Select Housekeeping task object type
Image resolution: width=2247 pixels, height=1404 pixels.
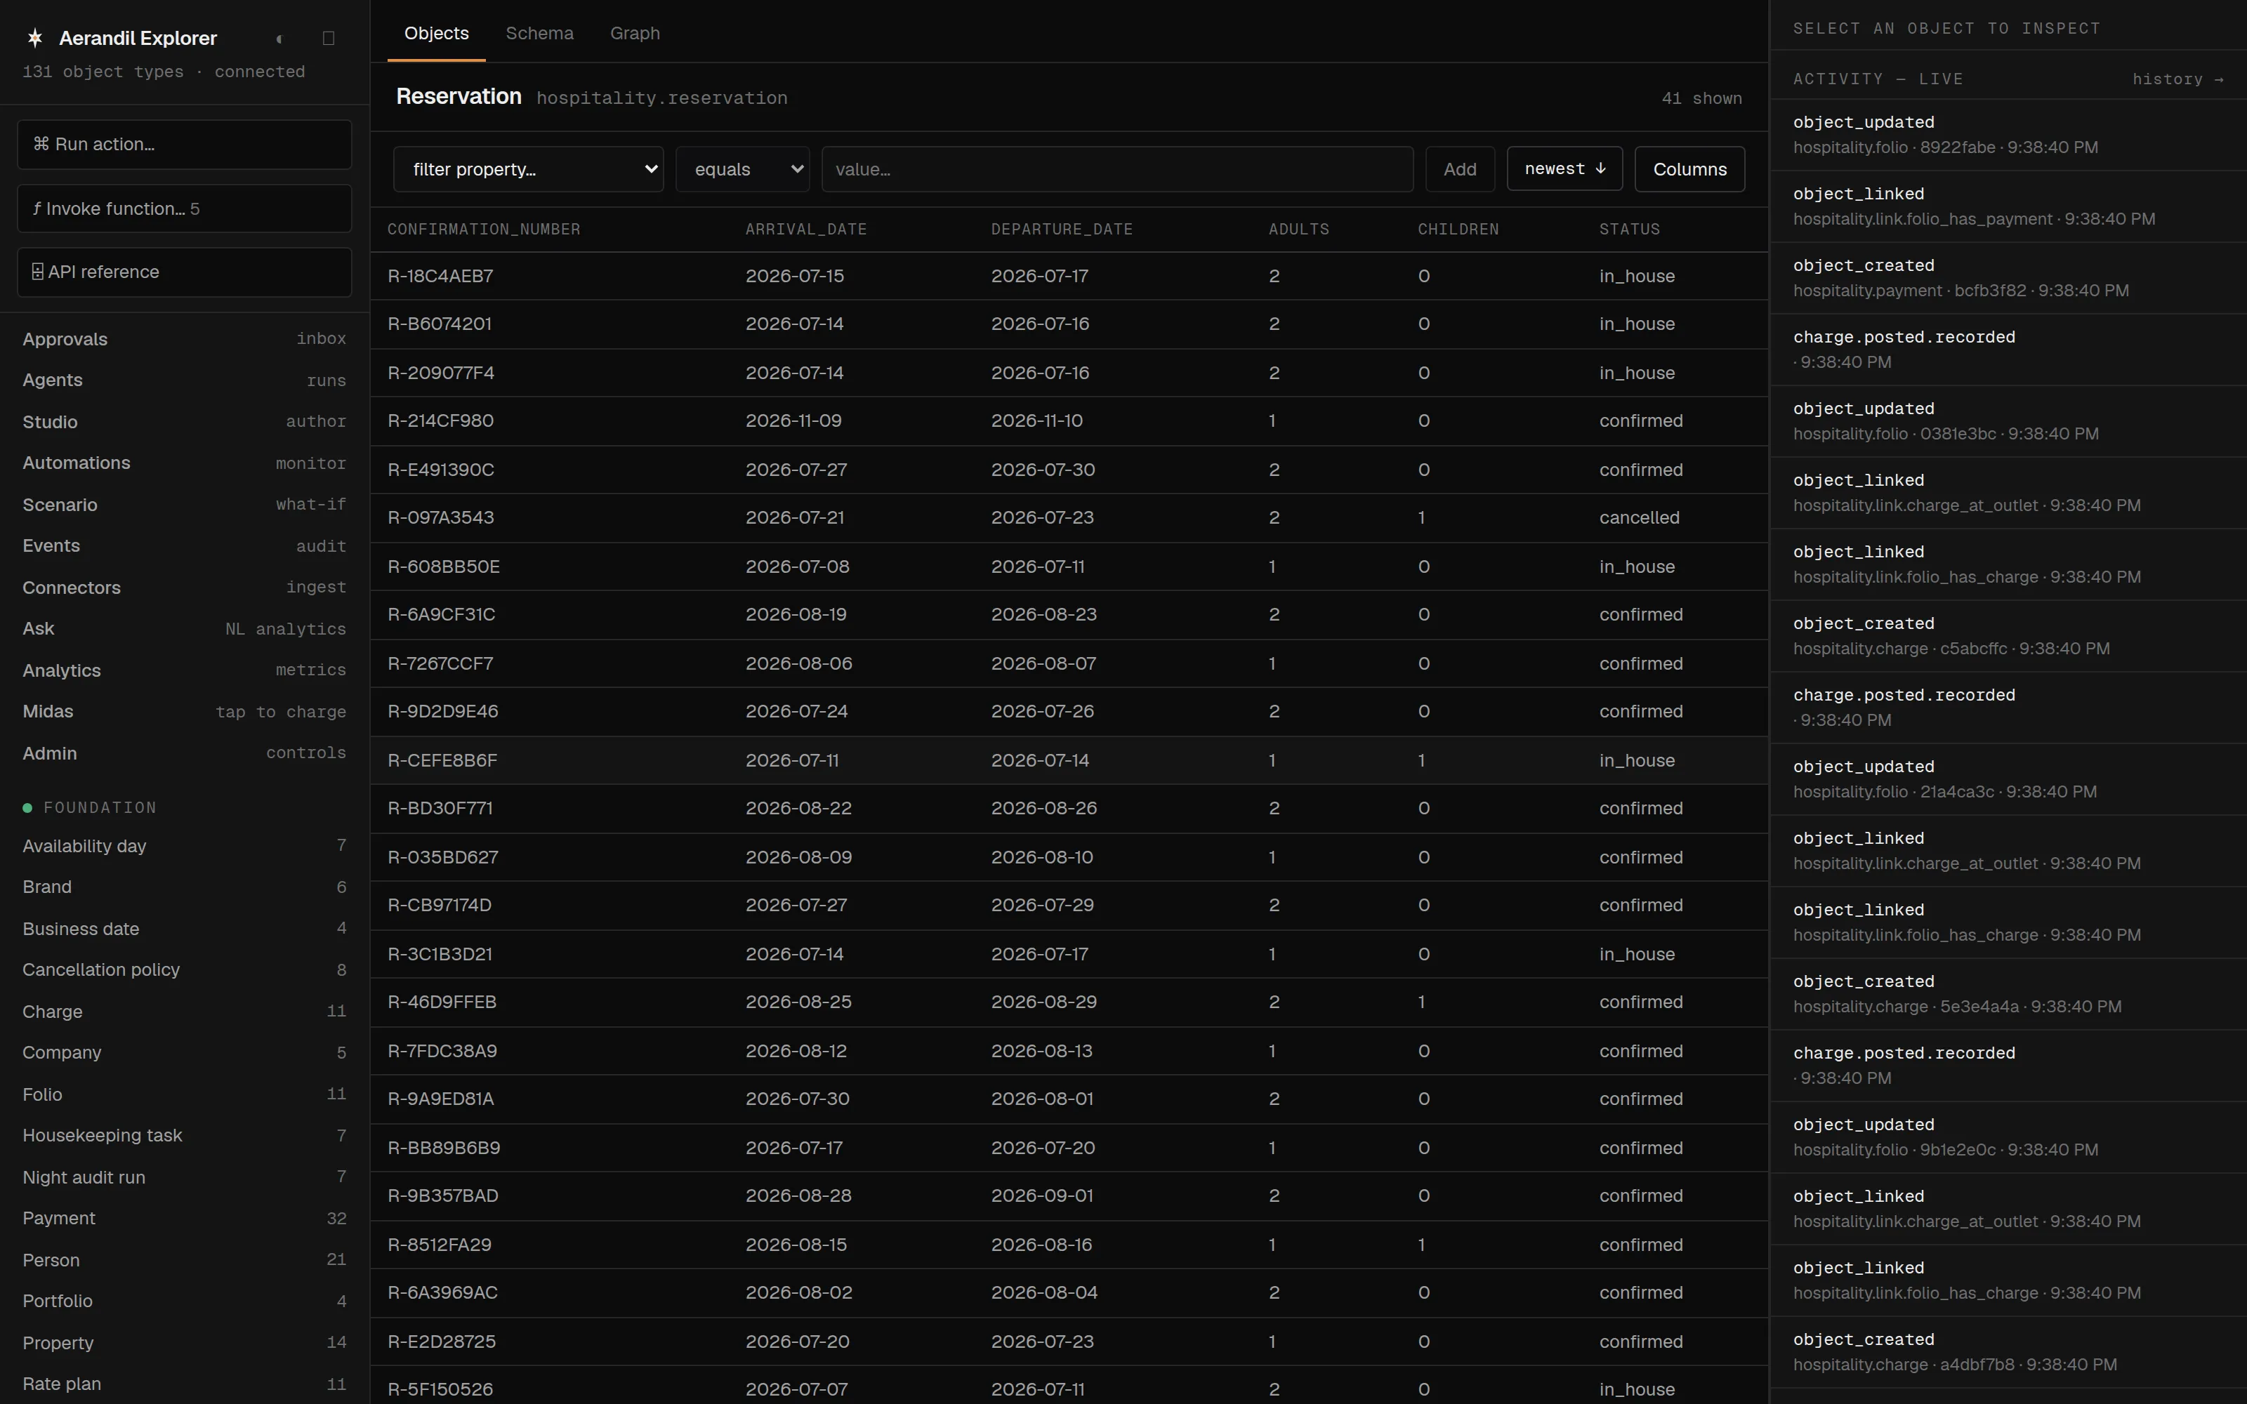184,1134
